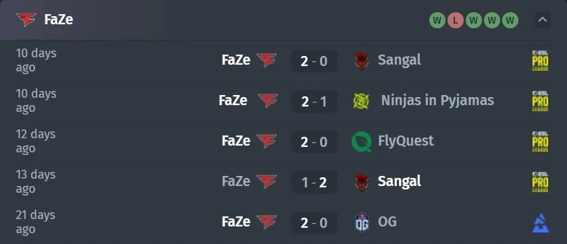Click the Ninjas in Pyjamas team logo
This screenshot has width=567, height=244.
point(361,101)
